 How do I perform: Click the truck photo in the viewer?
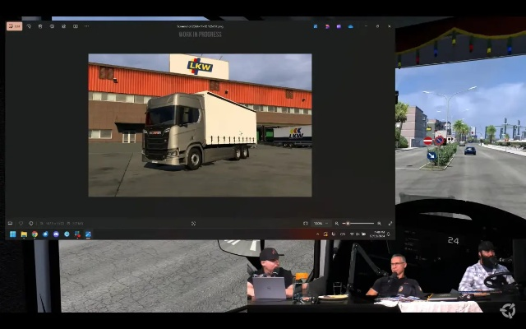(200, 125)
